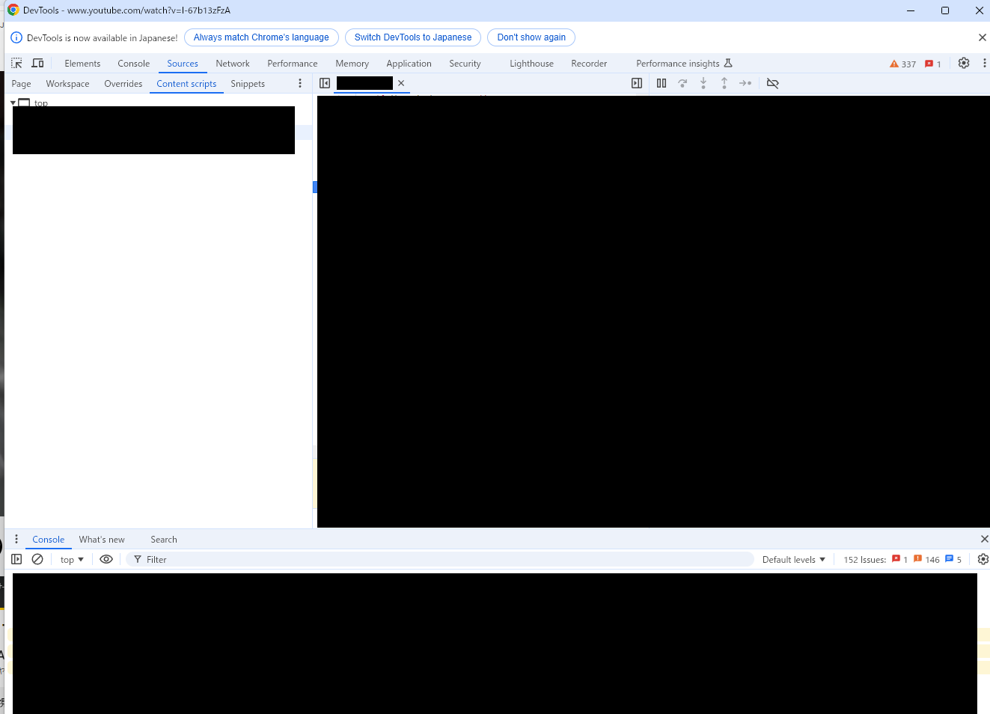The height and width of the screenshot is (714, 990).
Task: Click the Step out of current function icon
Action: click(x=724, y=83)
